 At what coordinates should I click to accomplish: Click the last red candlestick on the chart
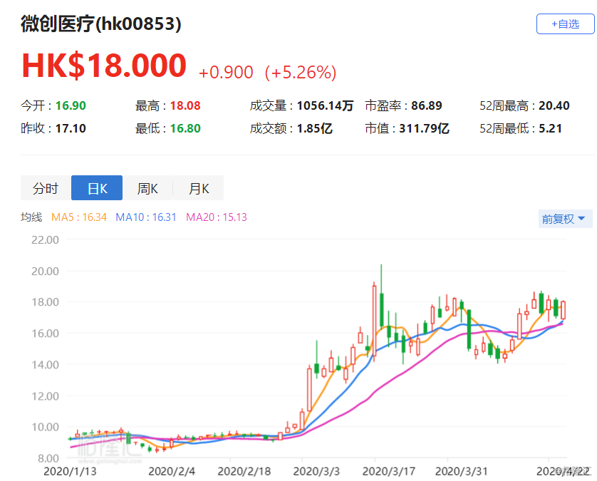563,310
